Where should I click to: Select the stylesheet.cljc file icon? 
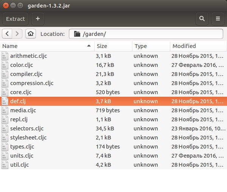pyautogui.click(x=5, y=138)
